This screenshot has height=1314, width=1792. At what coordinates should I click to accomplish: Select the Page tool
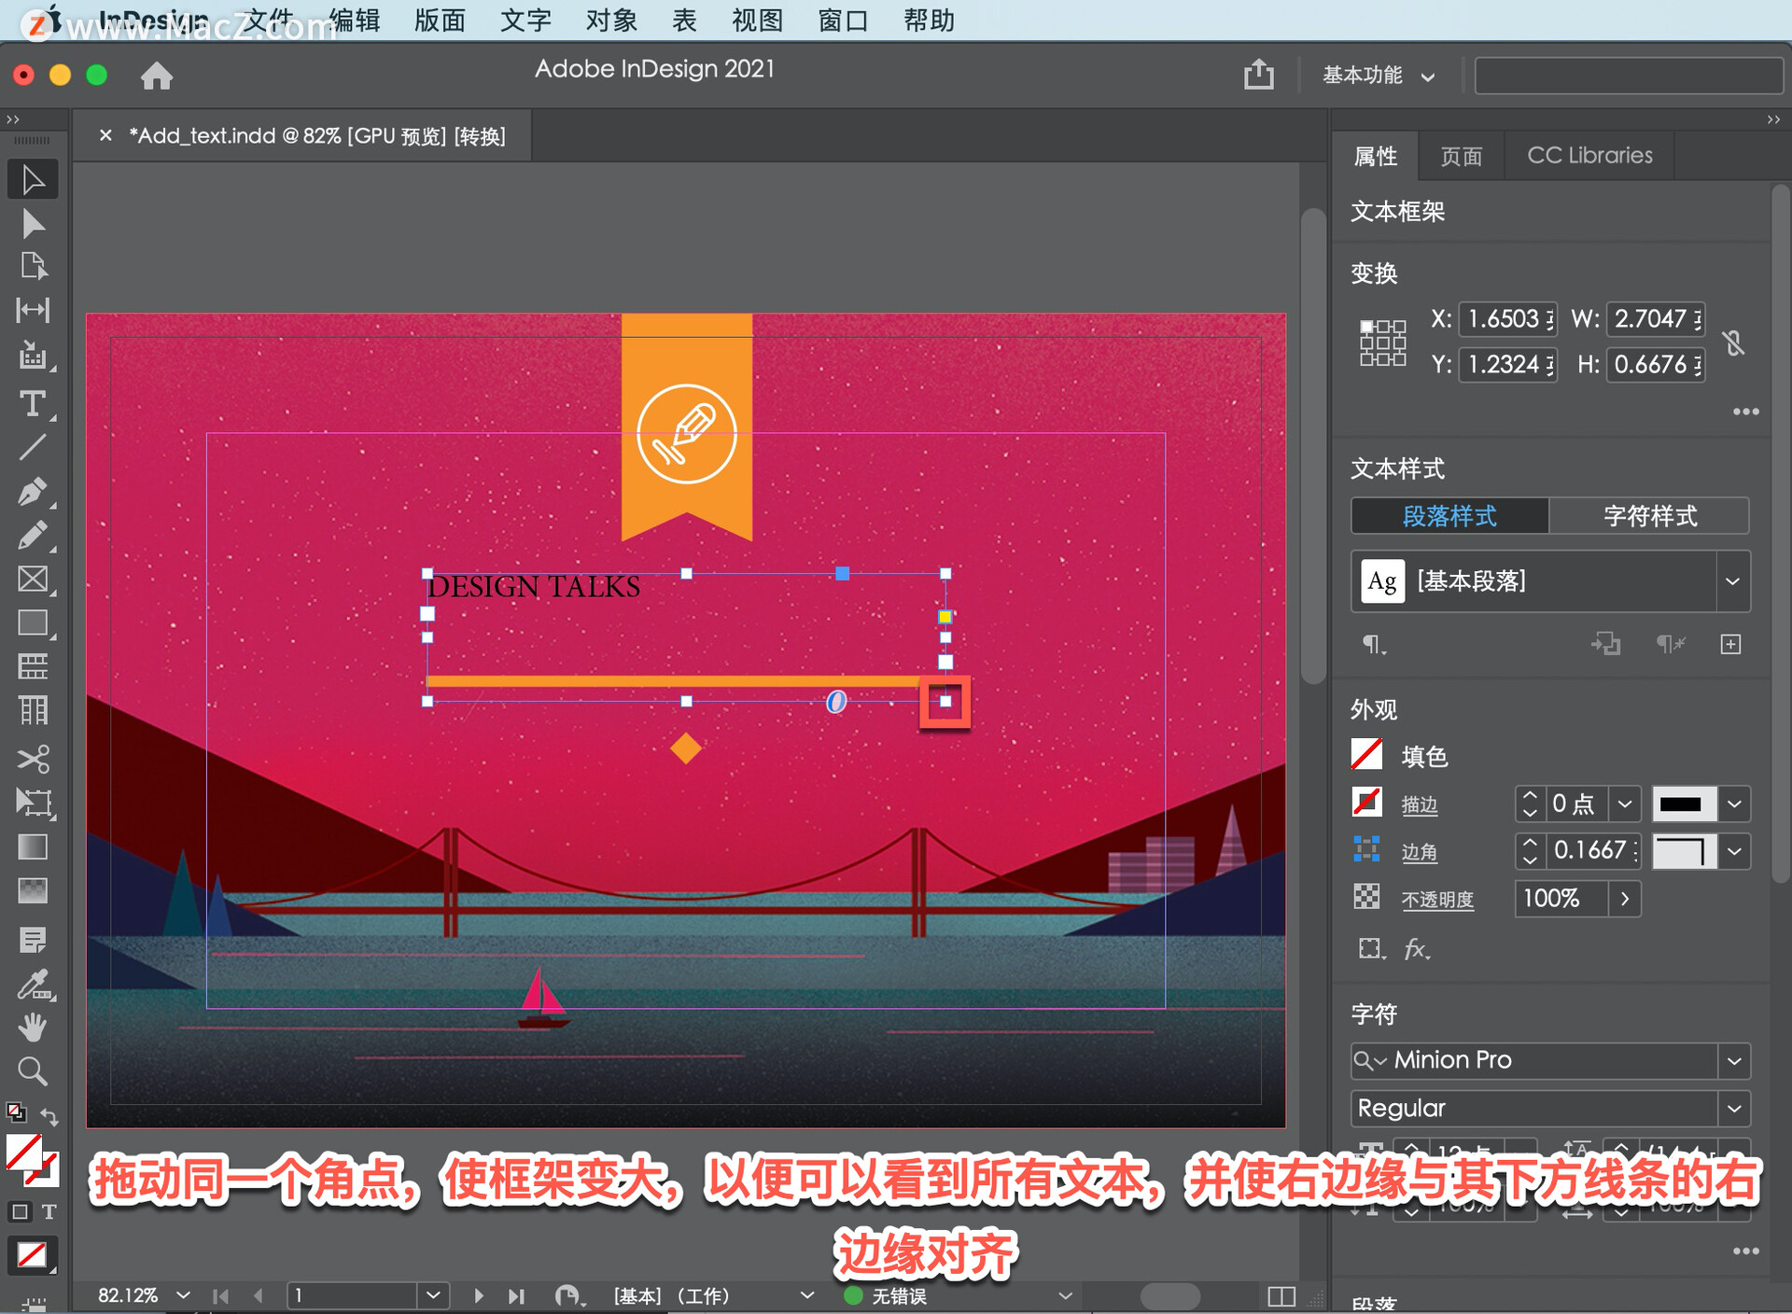point(33,267)
